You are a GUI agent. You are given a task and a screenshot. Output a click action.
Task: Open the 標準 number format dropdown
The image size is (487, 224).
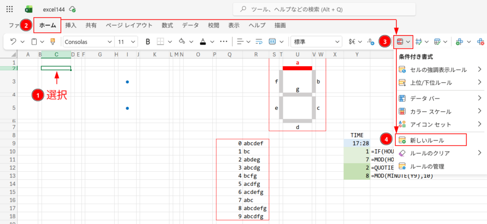point(316,42)
